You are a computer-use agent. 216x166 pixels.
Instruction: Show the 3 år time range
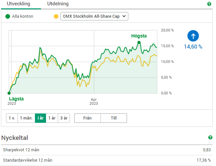click(x=64, y=118)
